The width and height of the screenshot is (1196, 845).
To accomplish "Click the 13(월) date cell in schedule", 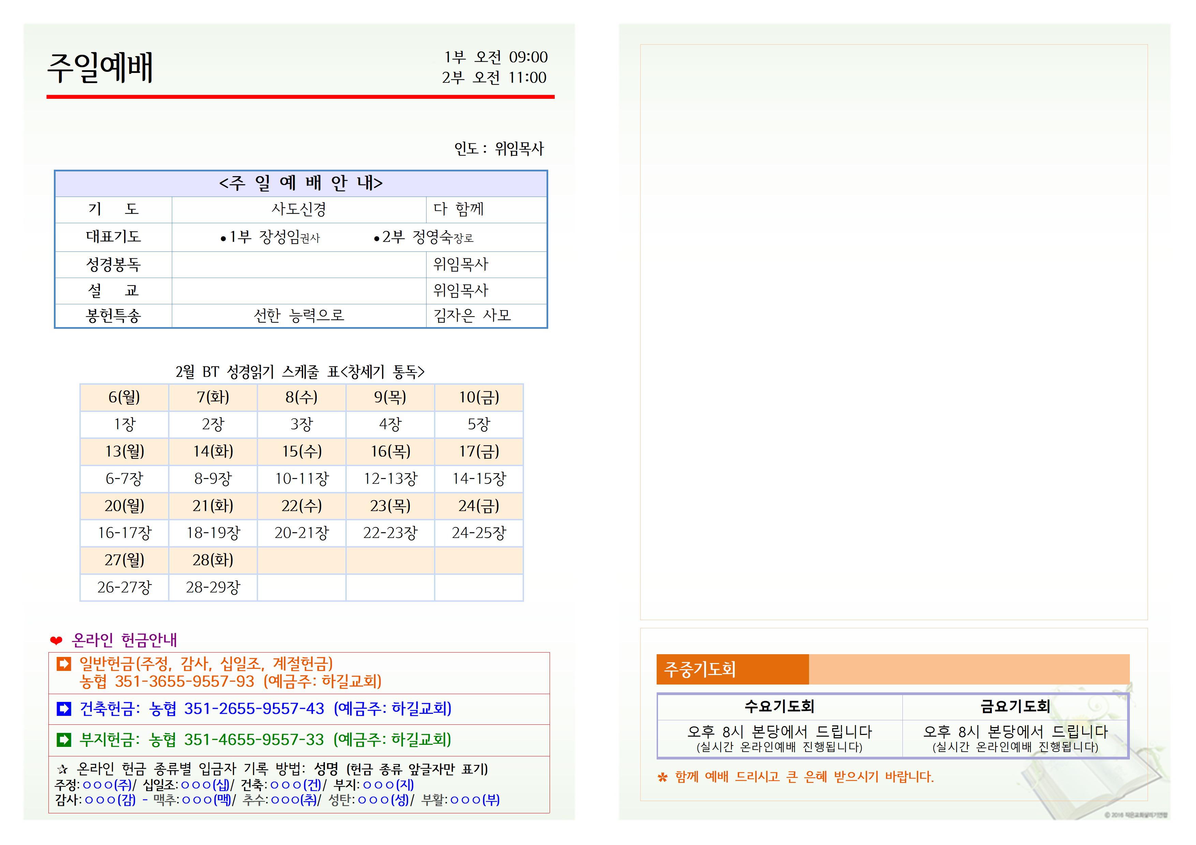I will tap(124, 451).
